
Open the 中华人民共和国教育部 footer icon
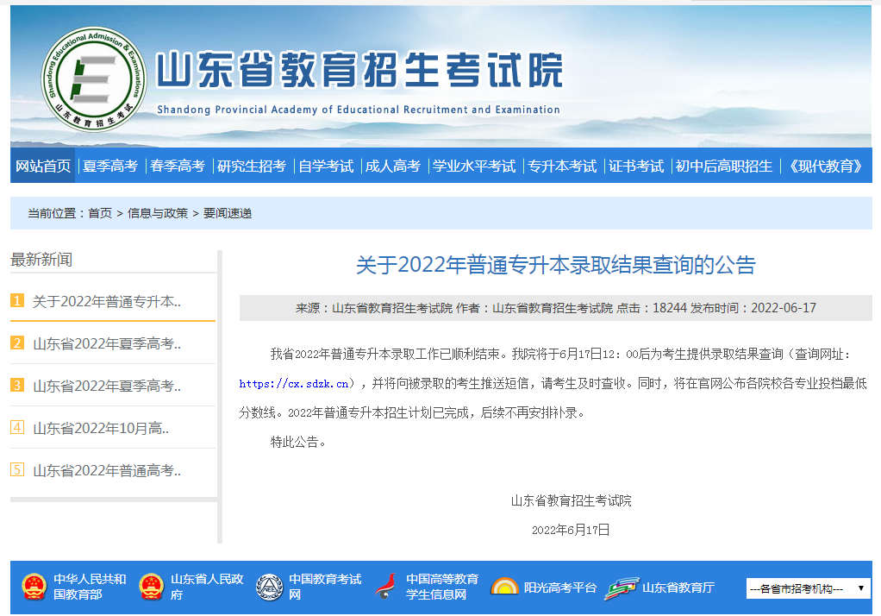(x=34, y=587)
